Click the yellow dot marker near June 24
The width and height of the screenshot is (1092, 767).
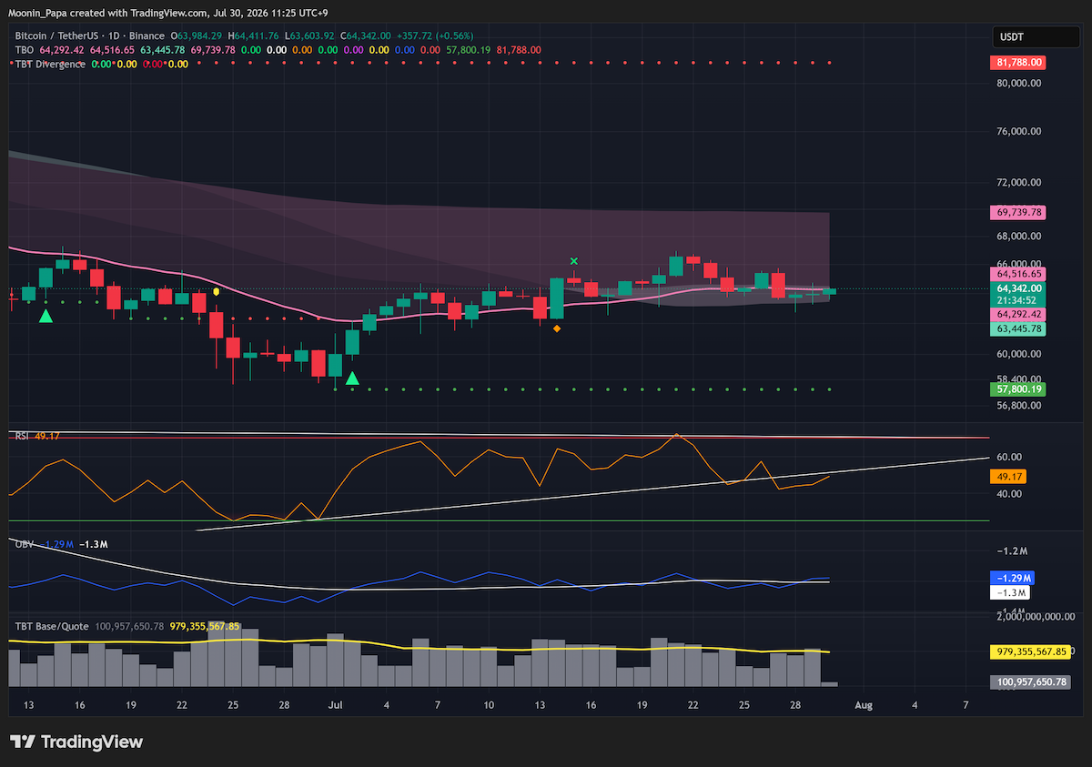click(x=217, y=291)
